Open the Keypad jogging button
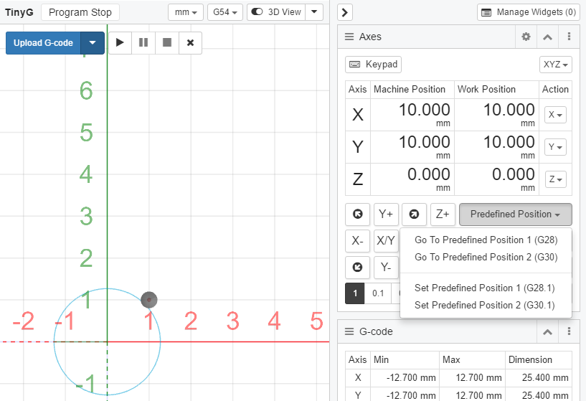586x401 pixels. pyautogui.click(x=373, y=65)
